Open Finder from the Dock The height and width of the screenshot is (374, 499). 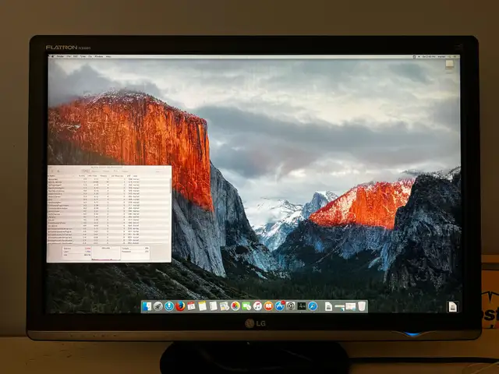(x=147, y=306)
